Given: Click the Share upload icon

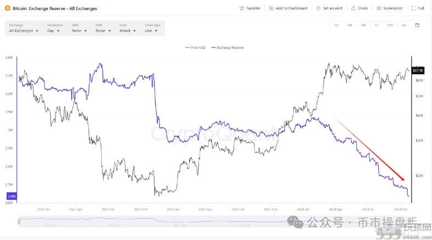Looking at the screenshot, I should coord(354,8).
